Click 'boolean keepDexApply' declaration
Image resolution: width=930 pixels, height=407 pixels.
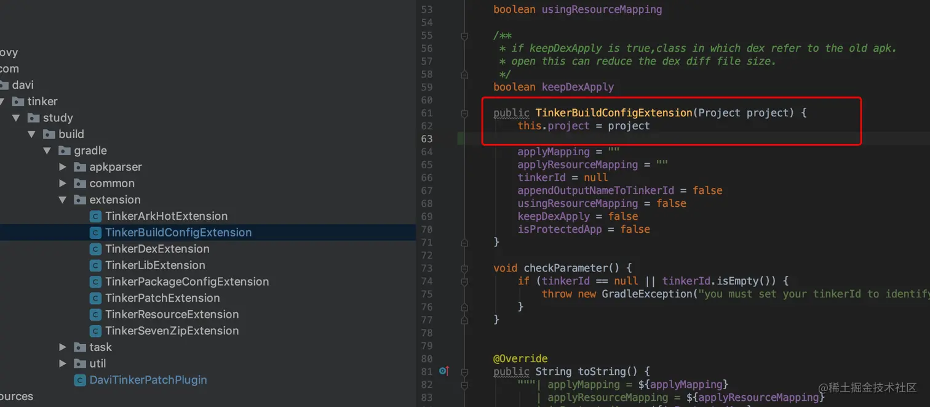(554, 87)
